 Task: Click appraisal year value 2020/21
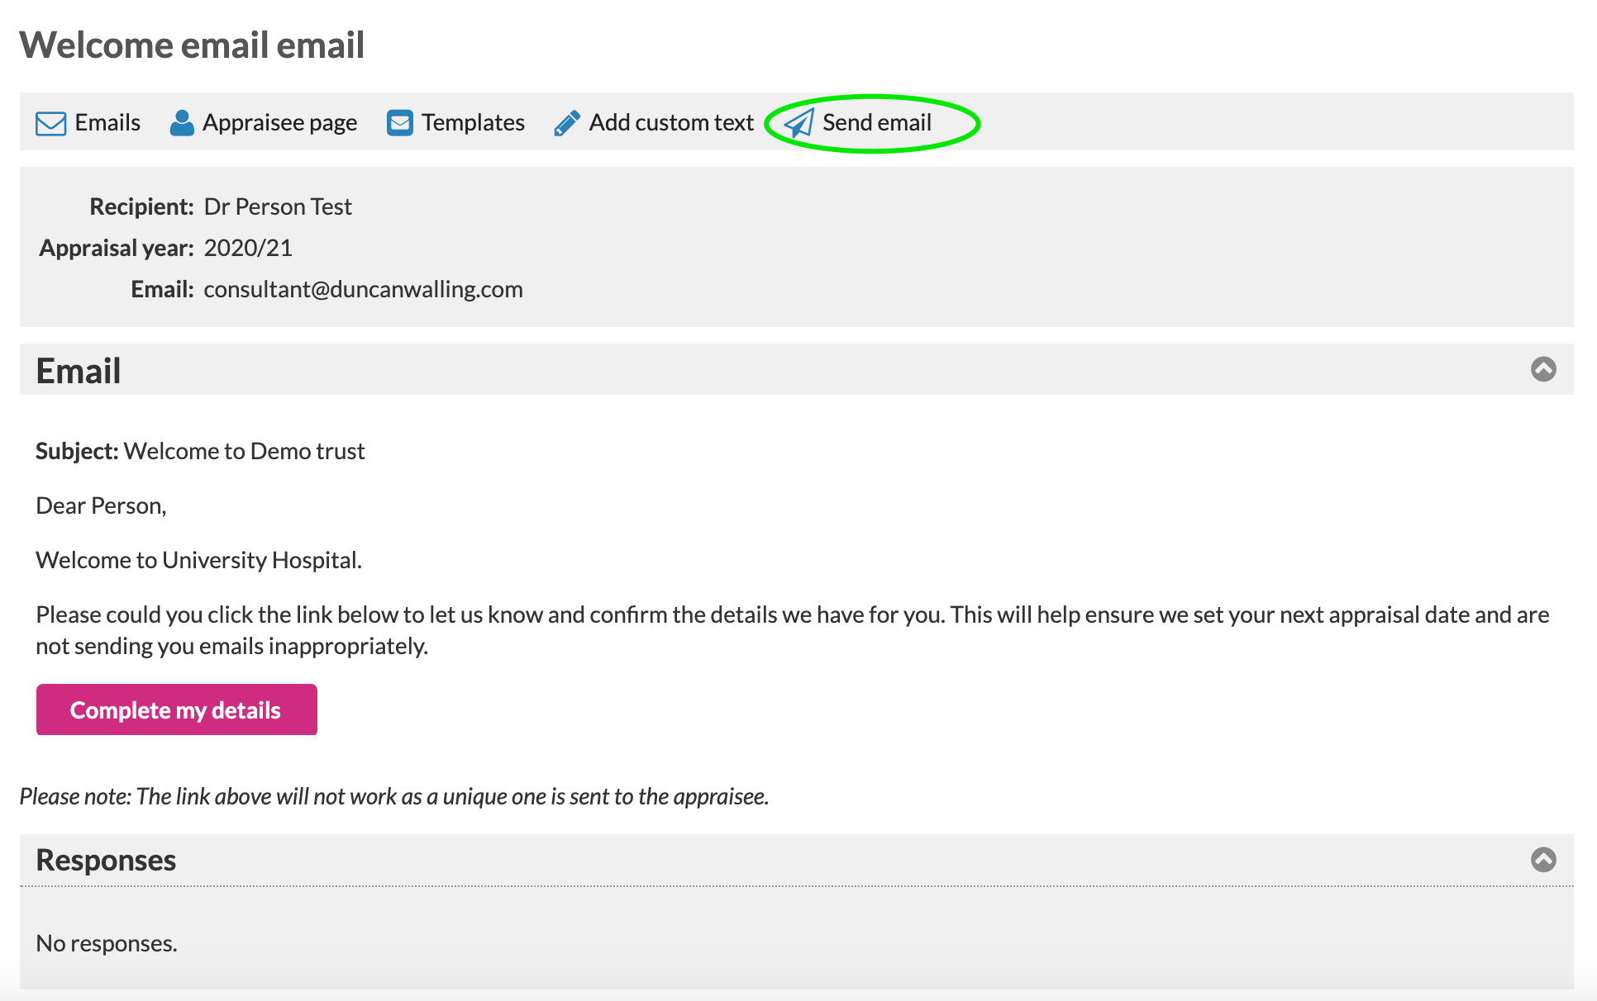(x=248, y=248)
